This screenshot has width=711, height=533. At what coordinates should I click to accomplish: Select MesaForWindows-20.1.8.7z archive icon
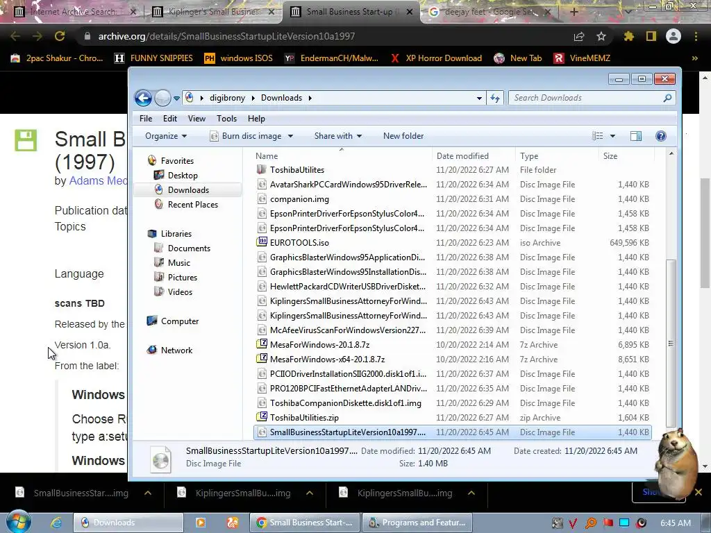pos(262,344)
